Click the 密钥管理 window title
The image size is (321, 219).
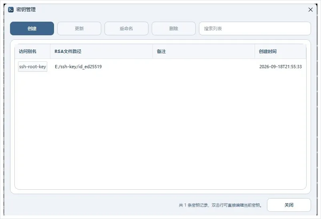point(26,10)
